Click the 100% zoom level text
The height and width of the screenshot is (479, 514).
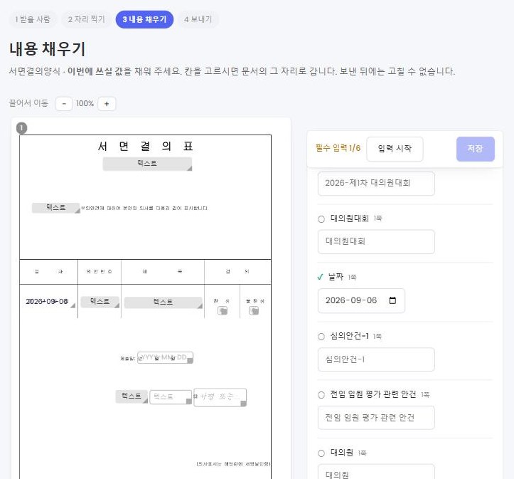(x=85, y=104)
